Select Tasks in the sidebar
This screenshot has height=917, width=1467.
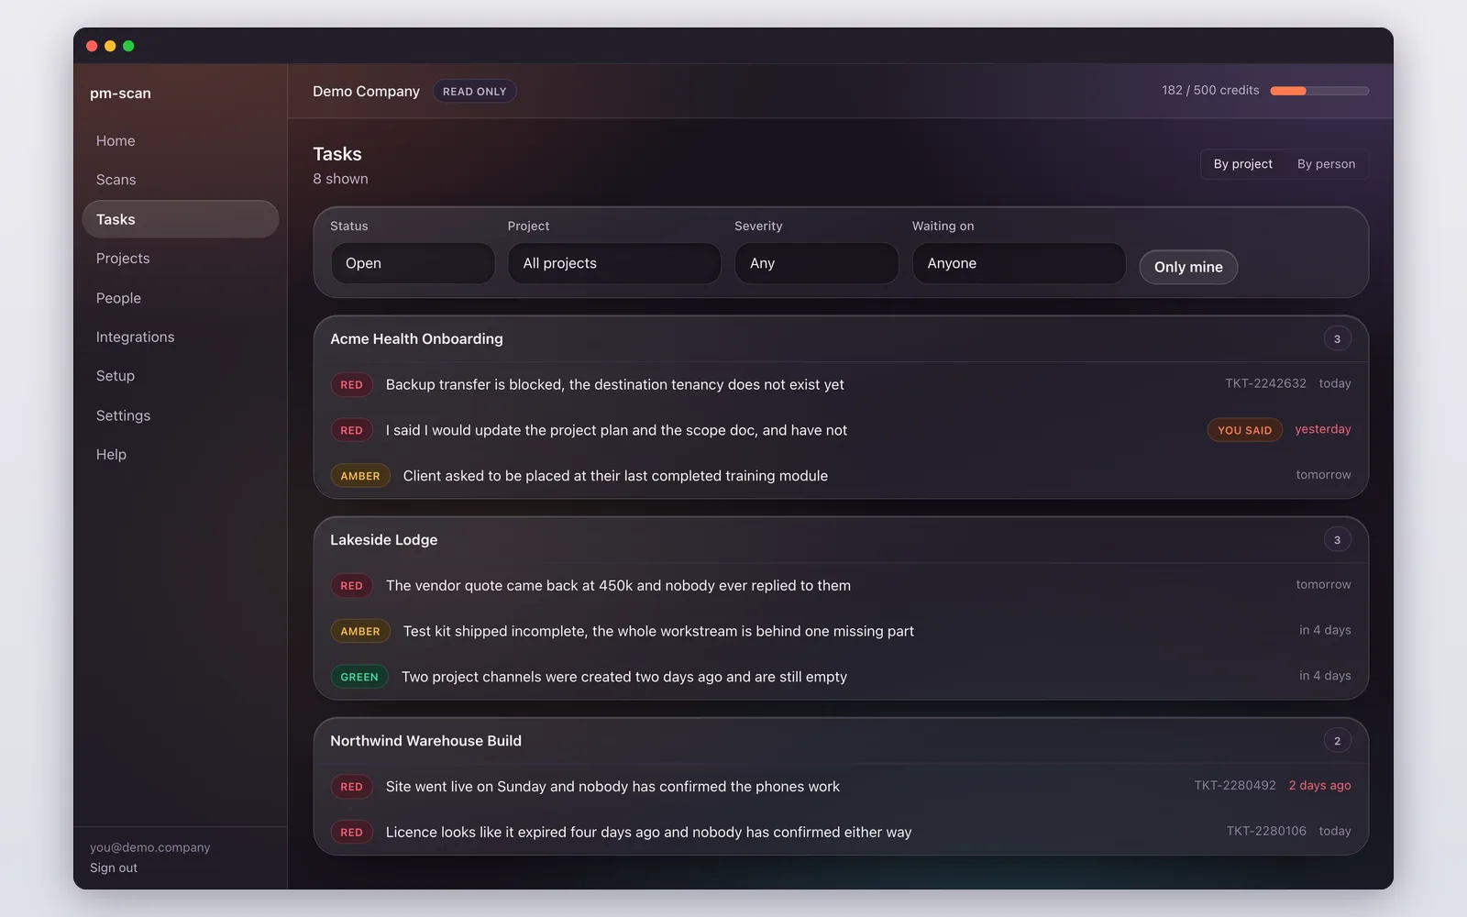[181, 219]
